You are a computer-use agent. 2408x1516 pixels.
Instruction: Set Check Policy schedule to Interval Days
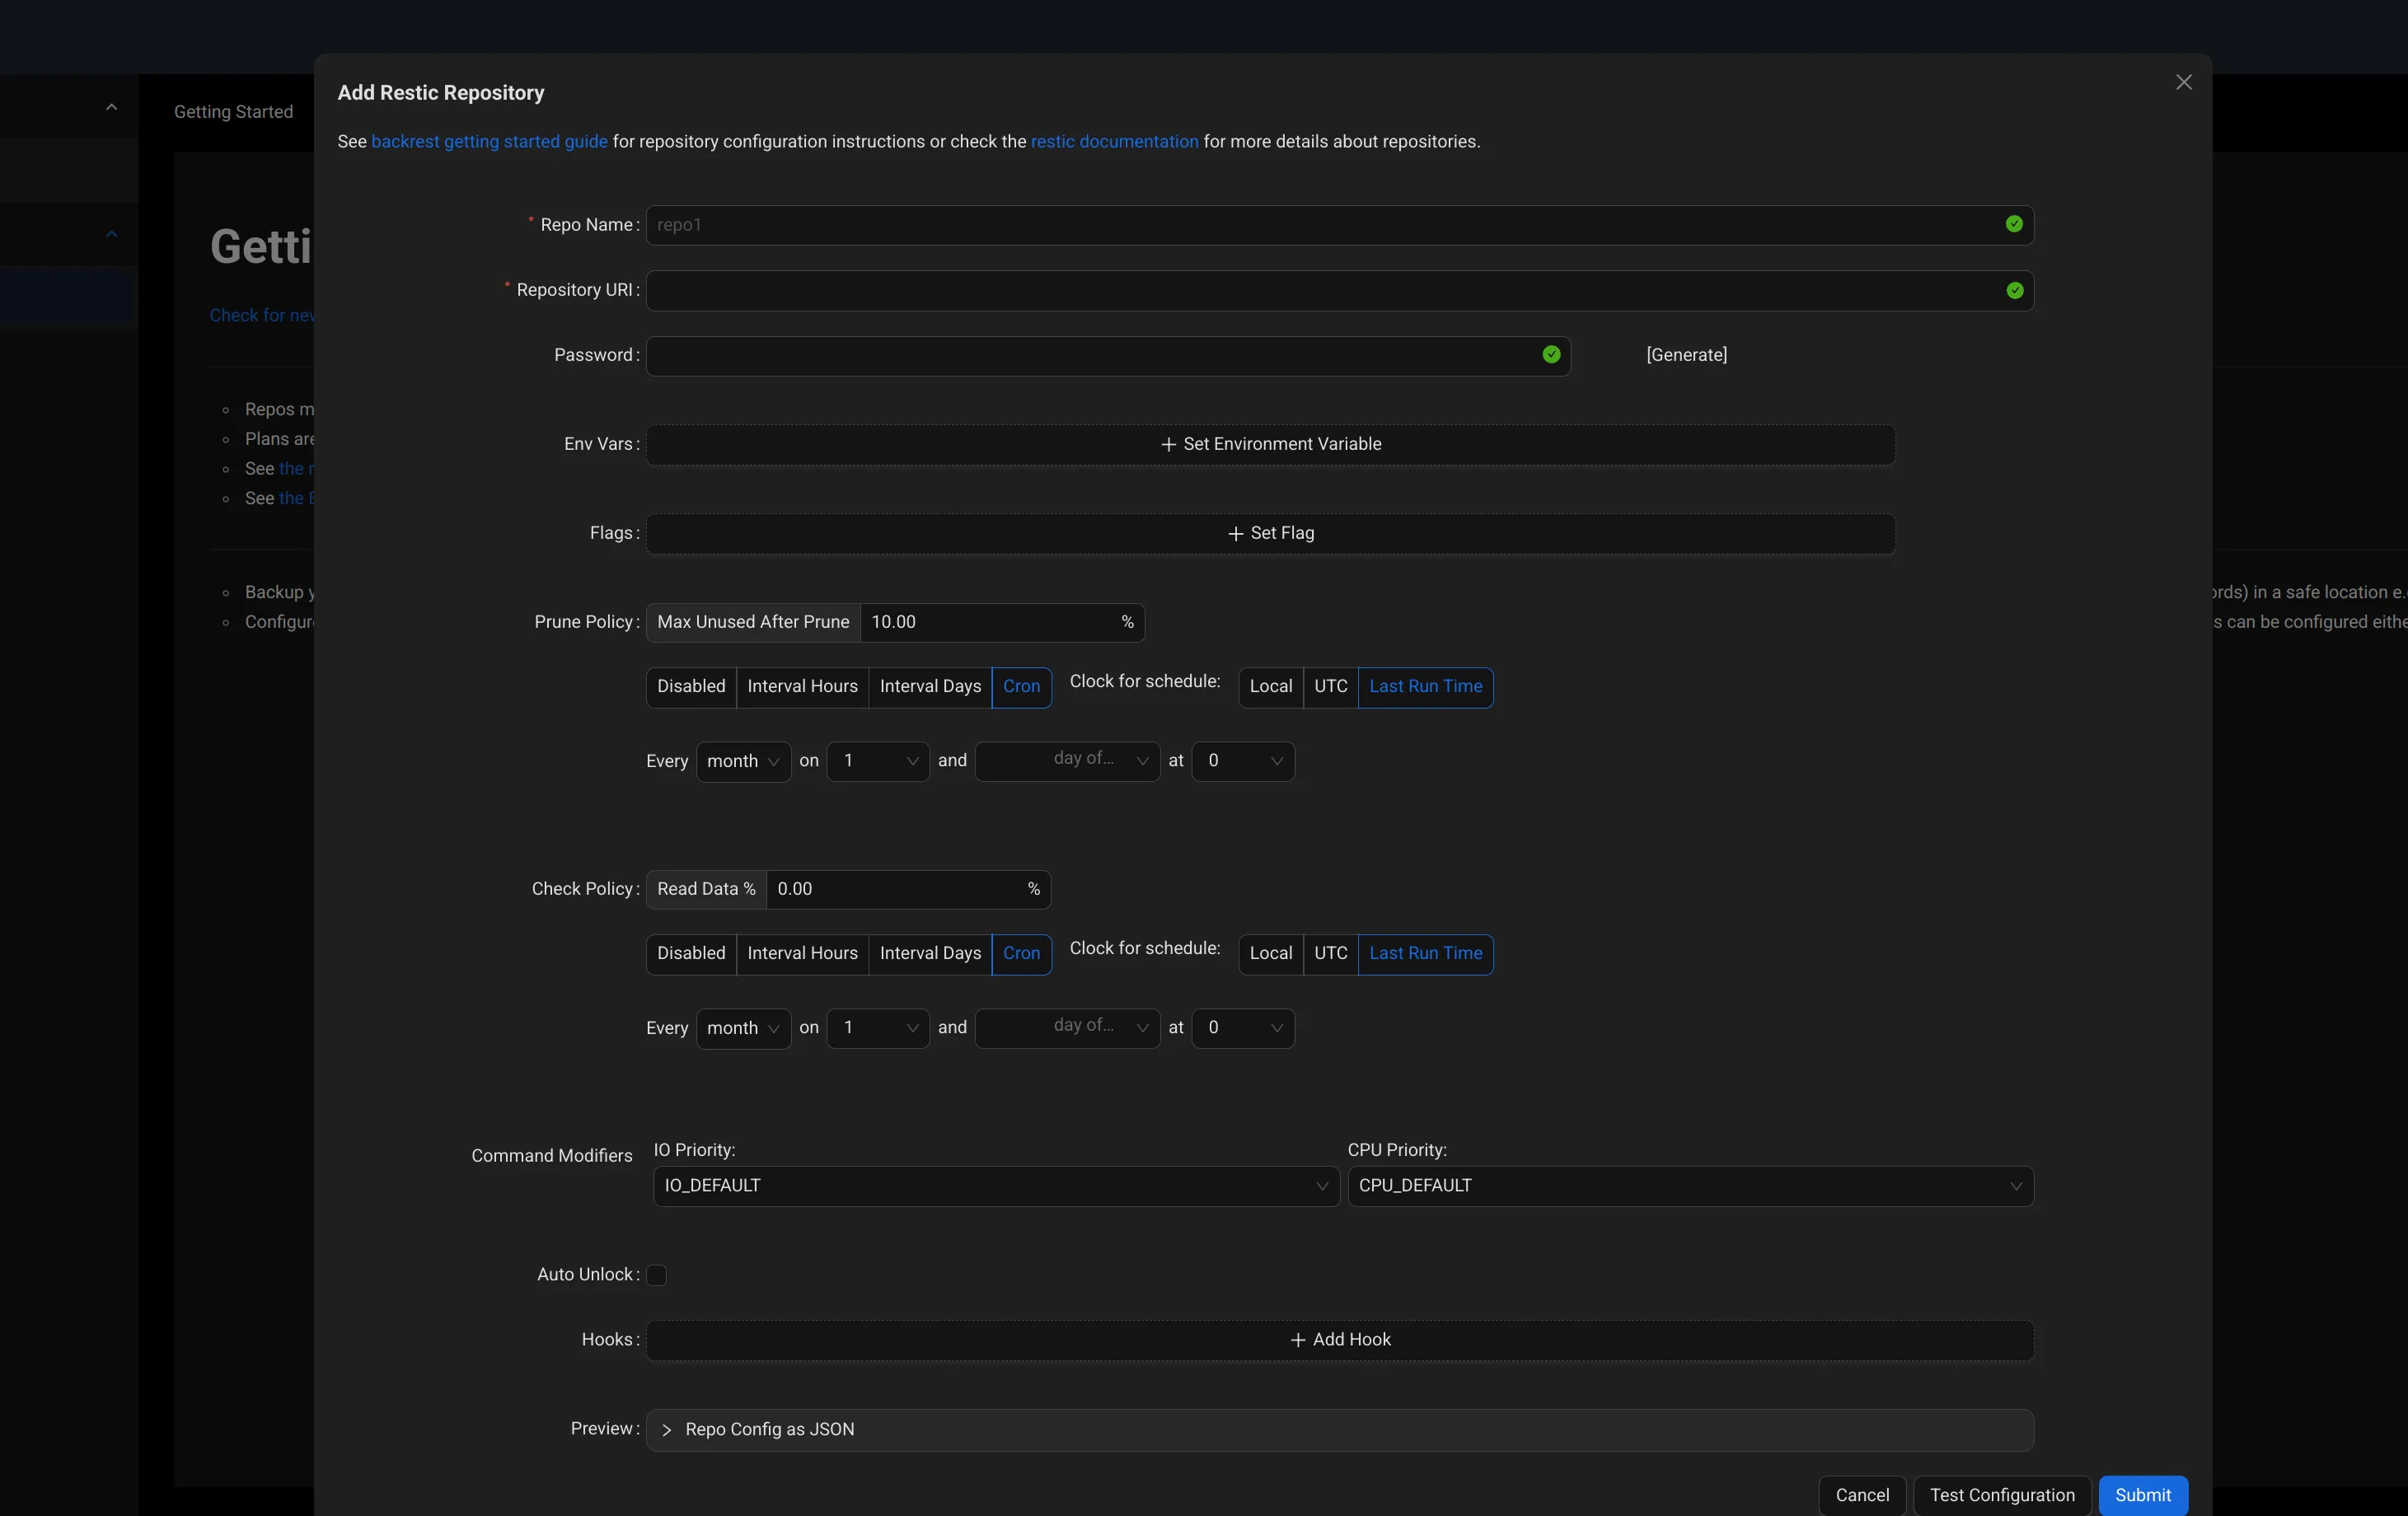(930, 953)
